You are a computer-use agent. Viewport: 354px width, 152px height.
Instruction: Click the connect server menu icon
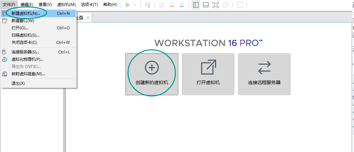pyautogui.click(x=5, y=52)
